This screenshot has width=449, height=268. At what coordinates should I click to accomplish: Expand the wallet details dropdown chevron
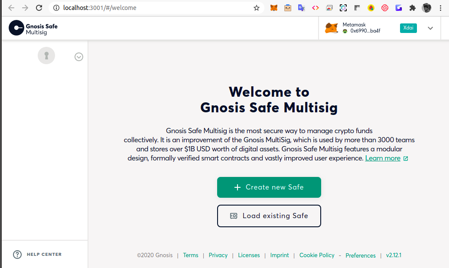(x=430, y=28)
